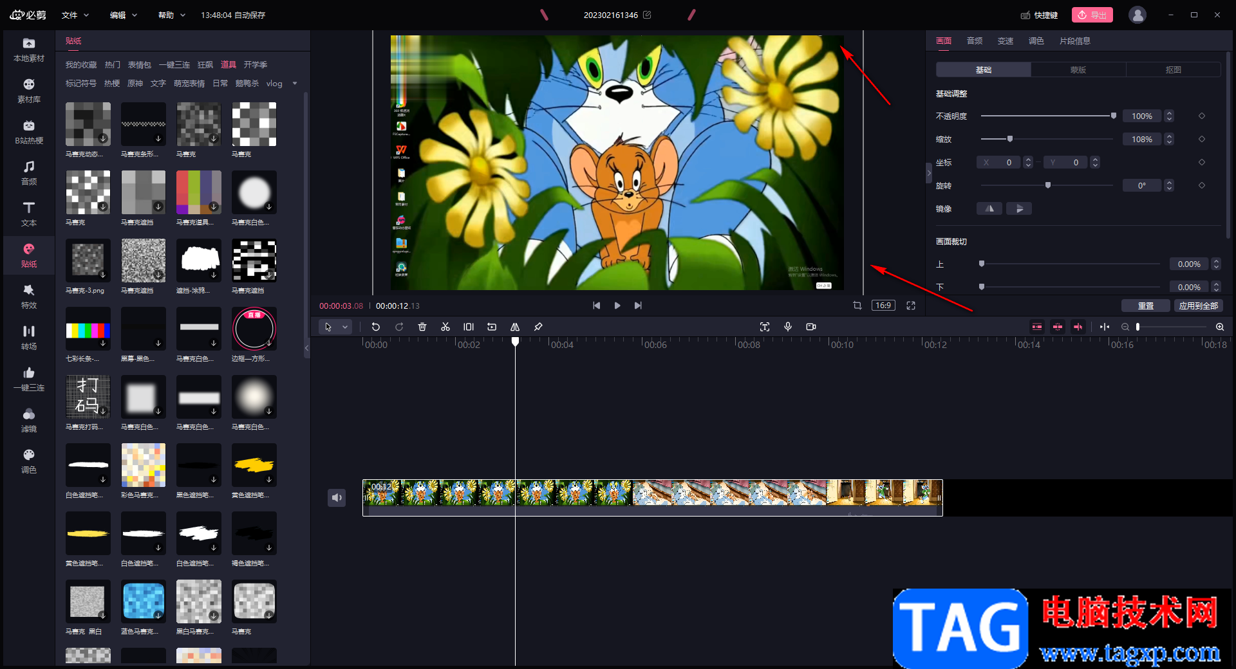This screenshot has width=1236, height=669.
Task: Open the 文件 menu
Action: pyautogui.click(x=75, y=15)
